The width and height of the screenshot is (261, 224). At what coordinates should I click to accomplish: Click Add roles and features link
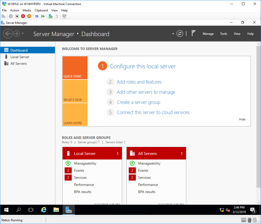click(x=139, y=82)
